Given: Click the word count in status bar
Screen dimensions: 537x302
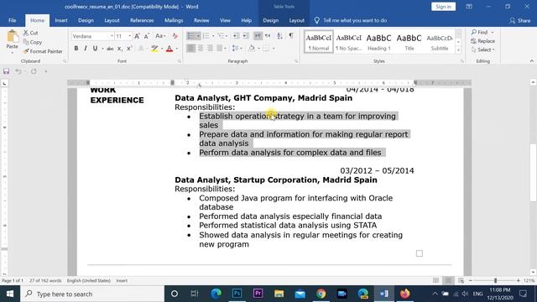Looking at the screenshot, I should 45,280.
